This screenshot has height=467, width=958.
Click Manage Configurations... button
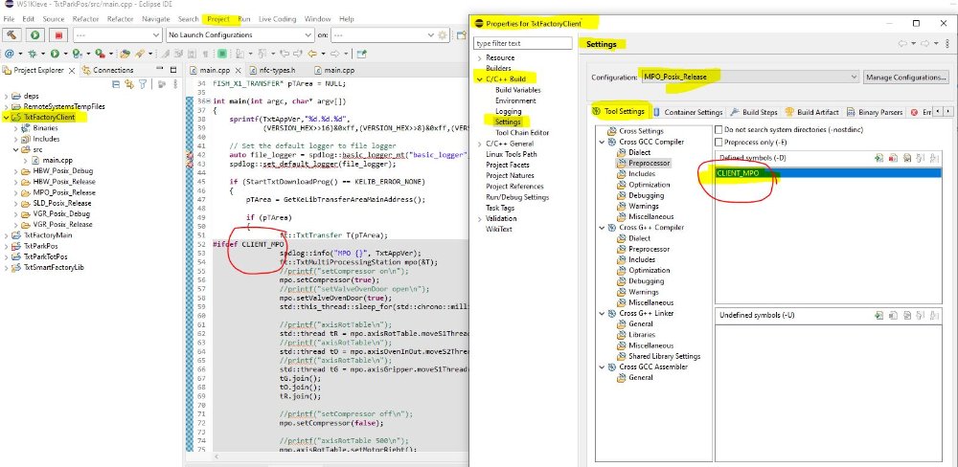[906, 78]
